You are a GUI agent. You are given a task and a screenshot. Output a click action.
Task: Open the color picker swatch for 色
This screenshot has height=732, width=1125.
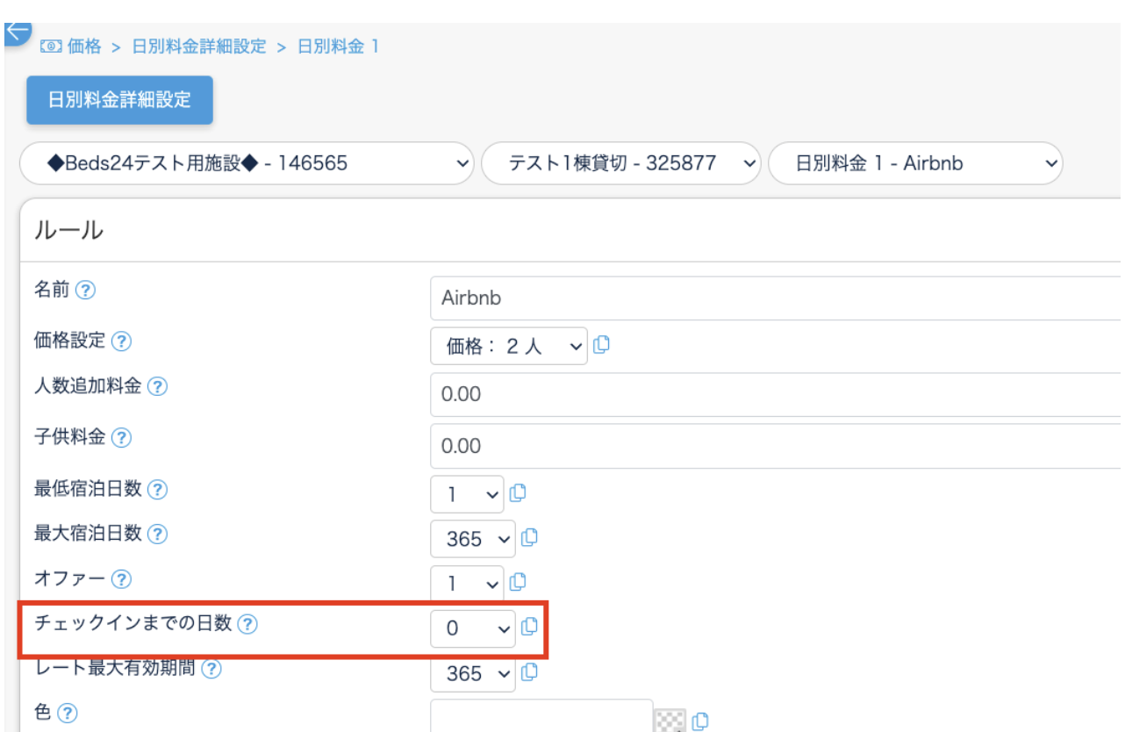[x=670, y=721]
